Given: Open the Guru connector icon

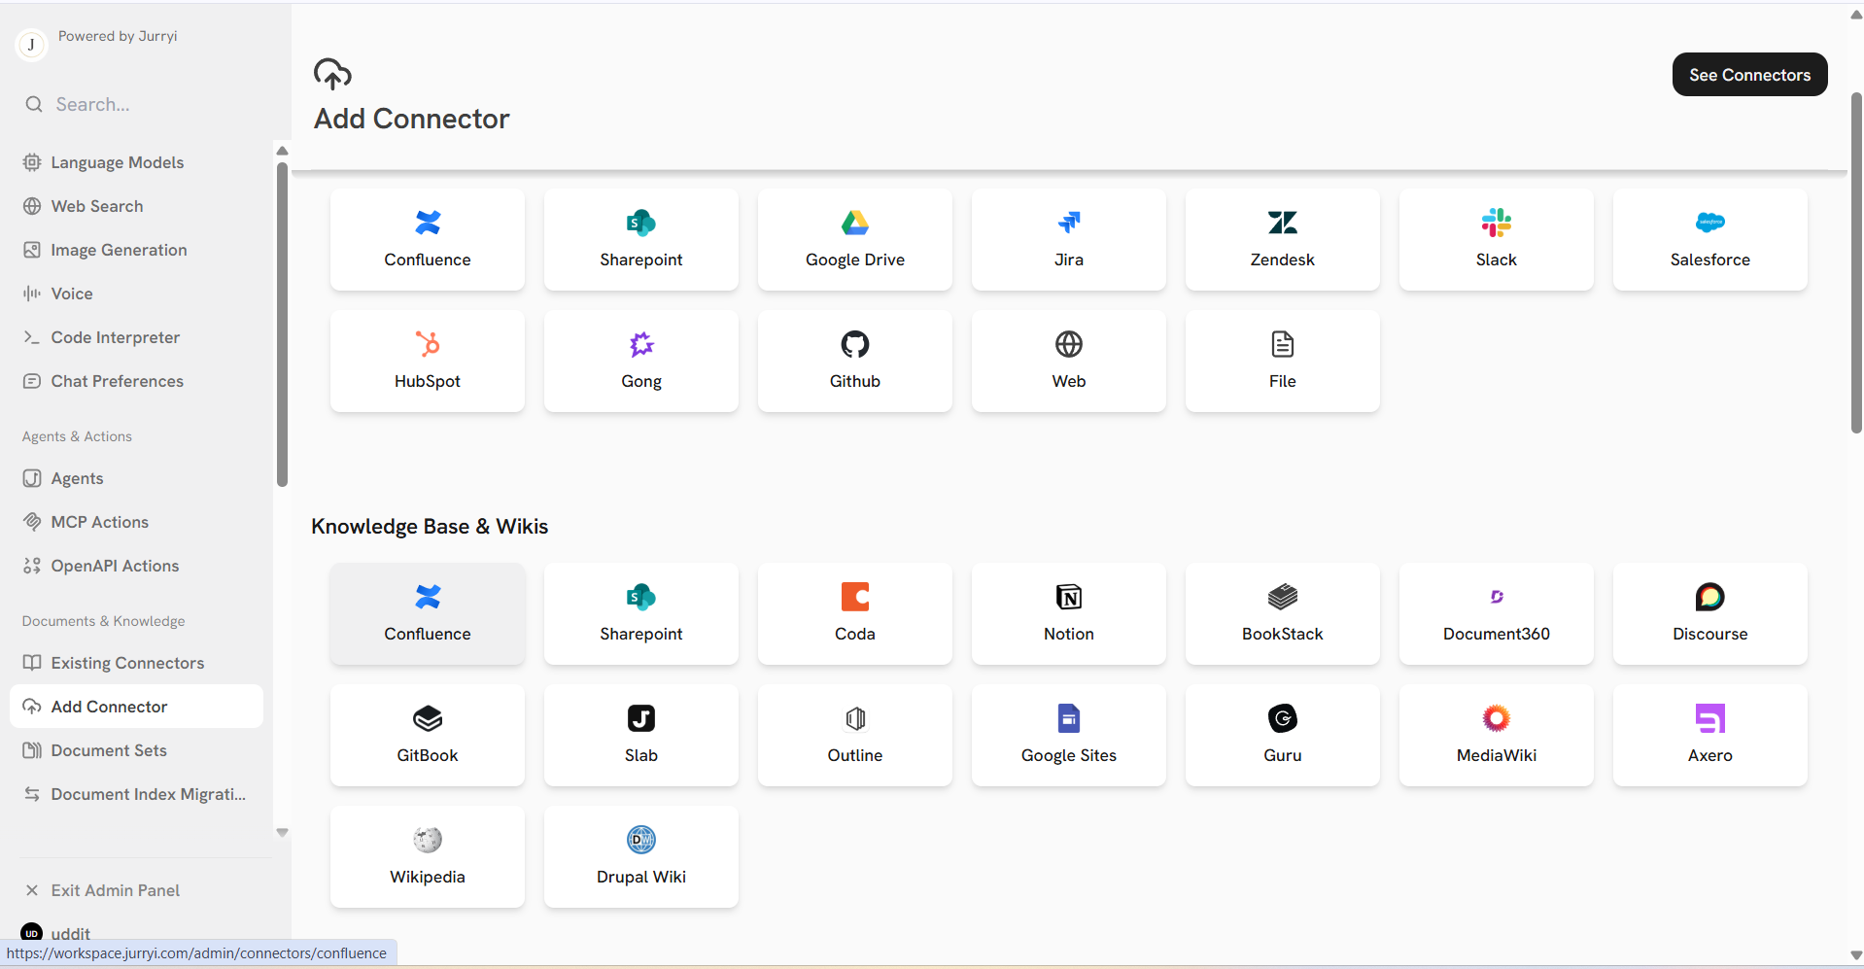Looking at the screenshot, I should (1283, 718).
